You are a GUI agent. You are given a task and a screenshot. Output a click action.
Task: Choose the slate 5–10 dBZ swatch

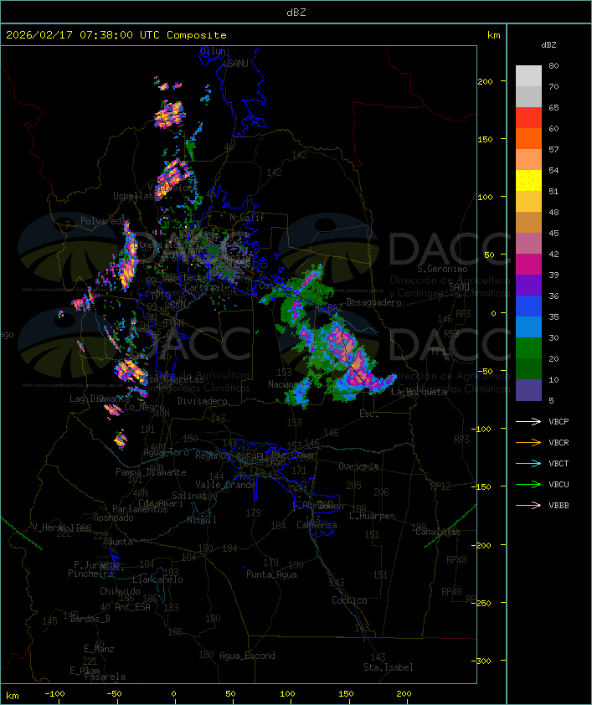[528, 390]
